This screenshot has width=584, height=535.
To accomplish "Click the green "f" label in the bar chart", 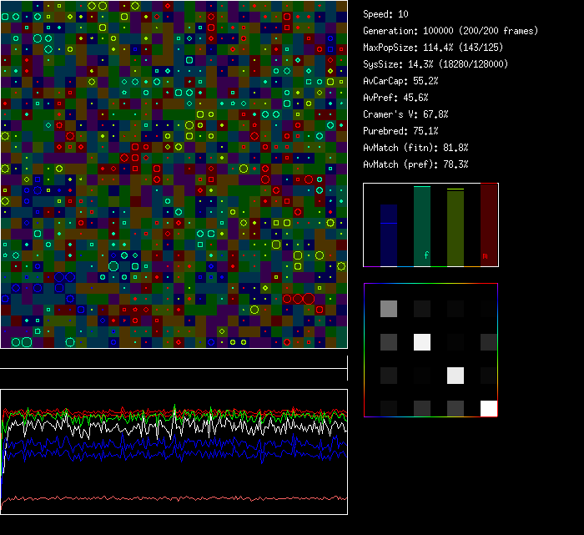I will pos(425,255).
